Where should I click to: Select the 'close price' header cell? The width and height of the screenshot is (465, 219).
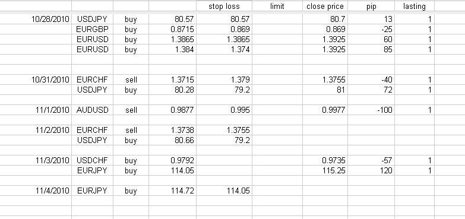coord(325,6)
